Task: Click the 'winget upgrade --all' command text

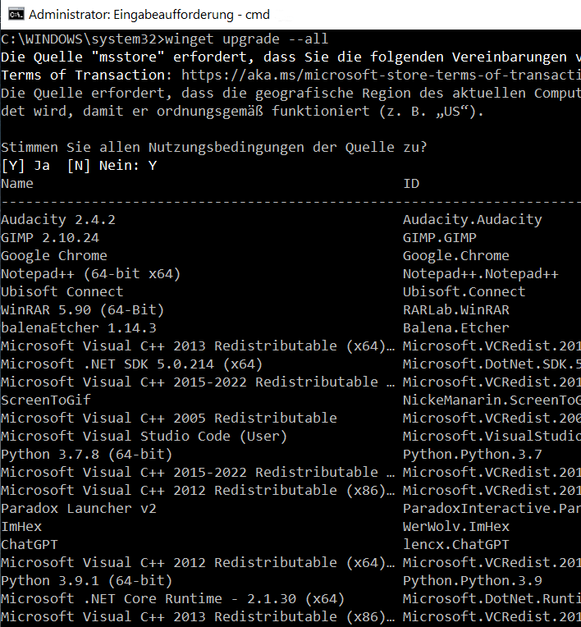Action: tap(246, 39)
